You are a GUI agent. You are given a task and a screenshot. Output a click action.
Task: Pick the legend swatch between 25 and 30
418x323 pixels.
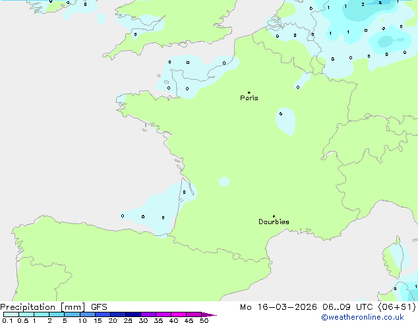click(x=133, y=314)
